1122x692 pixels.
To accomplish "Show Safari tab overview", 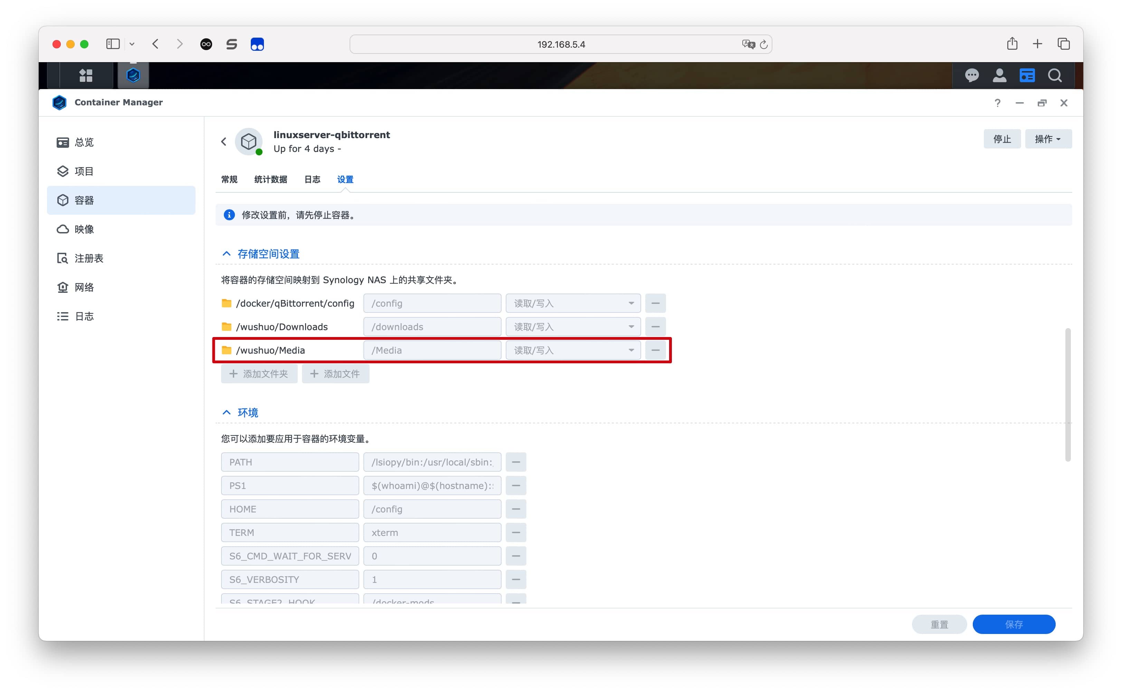I will (x=1063, y=44).
